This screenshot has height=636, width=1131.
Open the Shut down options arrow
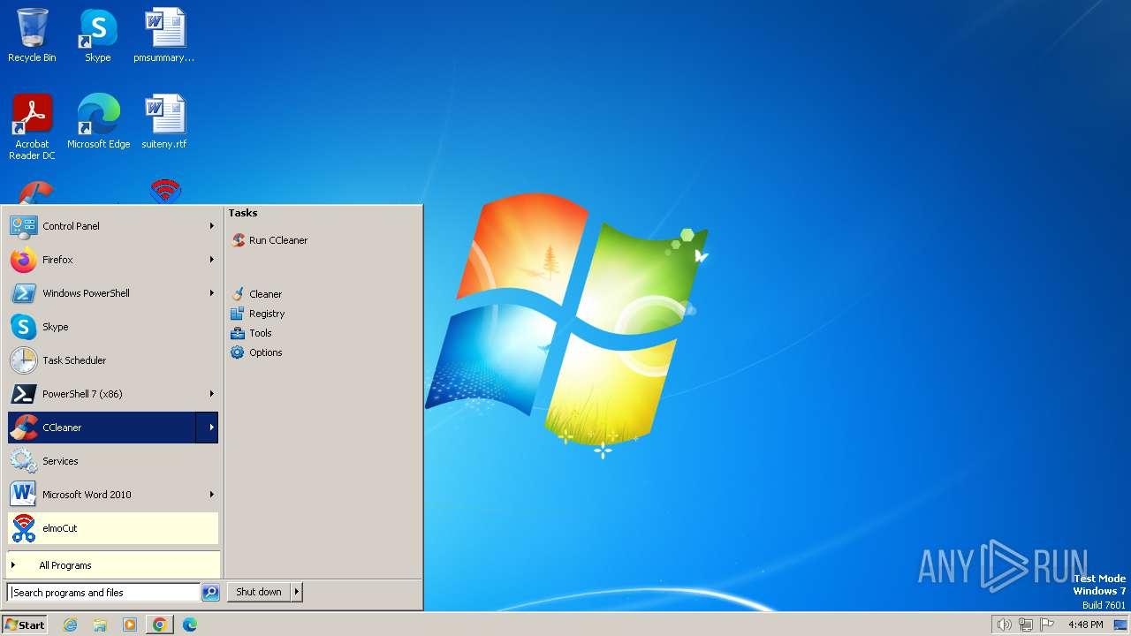297,592
